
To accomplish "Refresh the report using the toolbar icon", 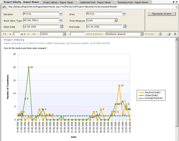I will (160, 34).
